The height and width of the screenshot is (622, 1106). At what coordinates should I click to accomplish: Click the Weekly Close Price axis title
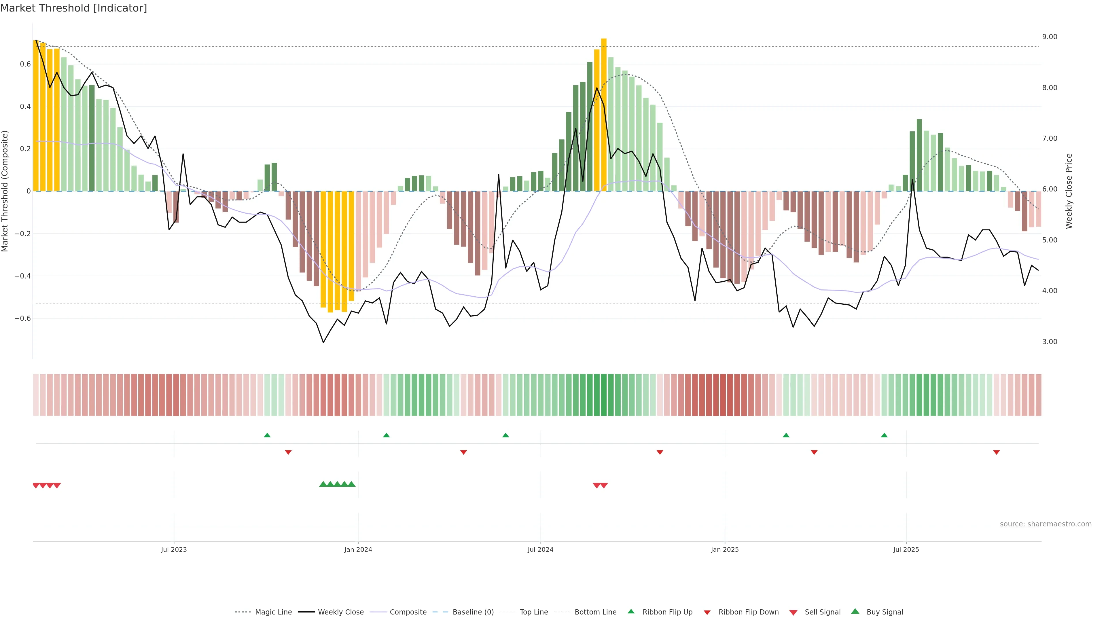tap(1069, 191)
